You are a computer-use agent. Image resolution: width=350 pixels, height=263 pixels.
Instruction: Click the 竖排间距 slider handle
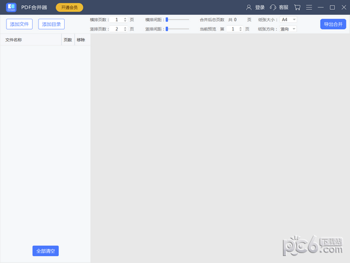pos(167,29)
